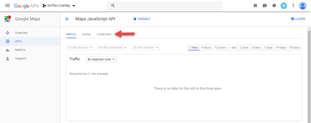Image resolution: width=311 pixels, height=123 pixels.
Task: Click the search magnifier icon
Action: (x=113, y=6)
